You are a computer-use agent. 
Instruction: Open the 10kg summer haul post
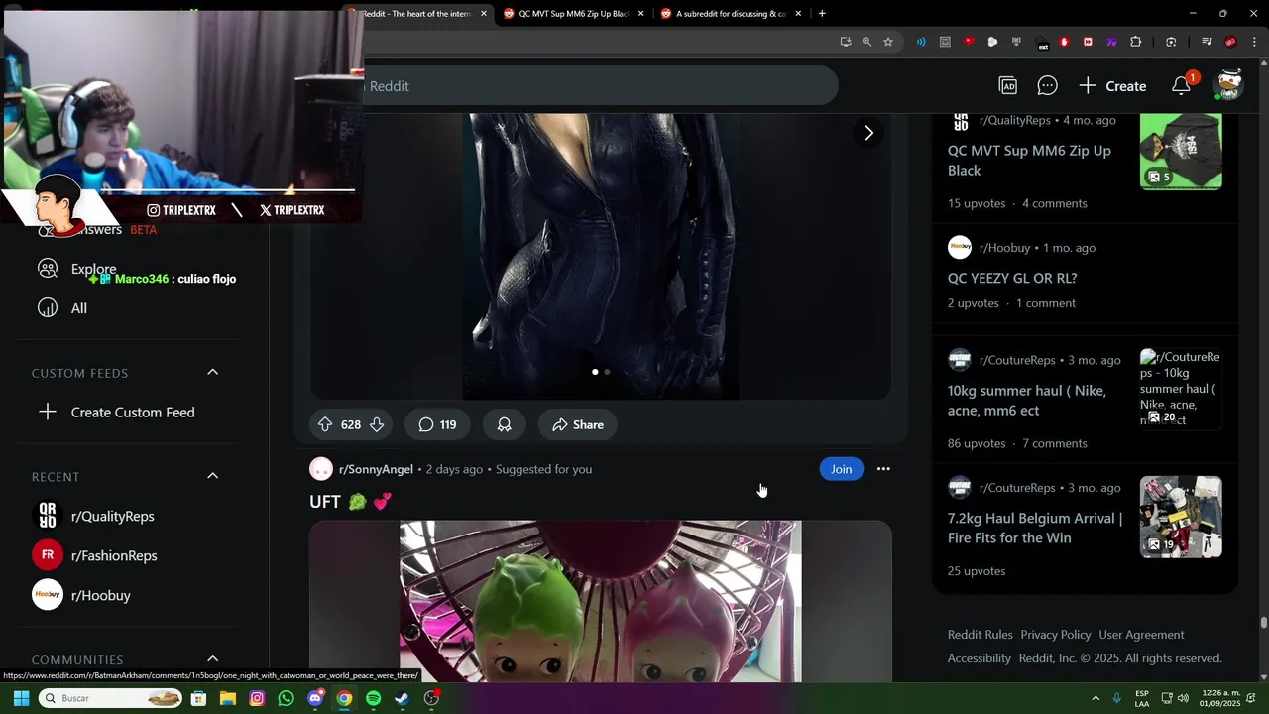click(1027, 401)
